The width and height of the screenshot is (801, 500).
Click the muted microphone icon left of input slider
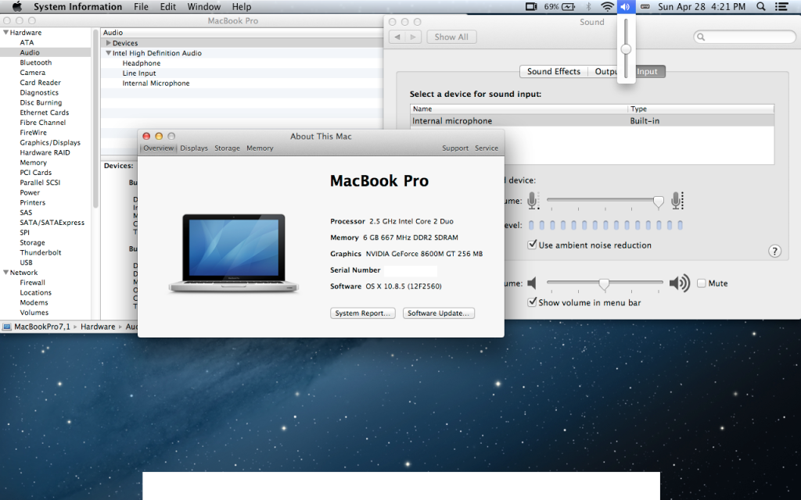(x=532, y=201)
